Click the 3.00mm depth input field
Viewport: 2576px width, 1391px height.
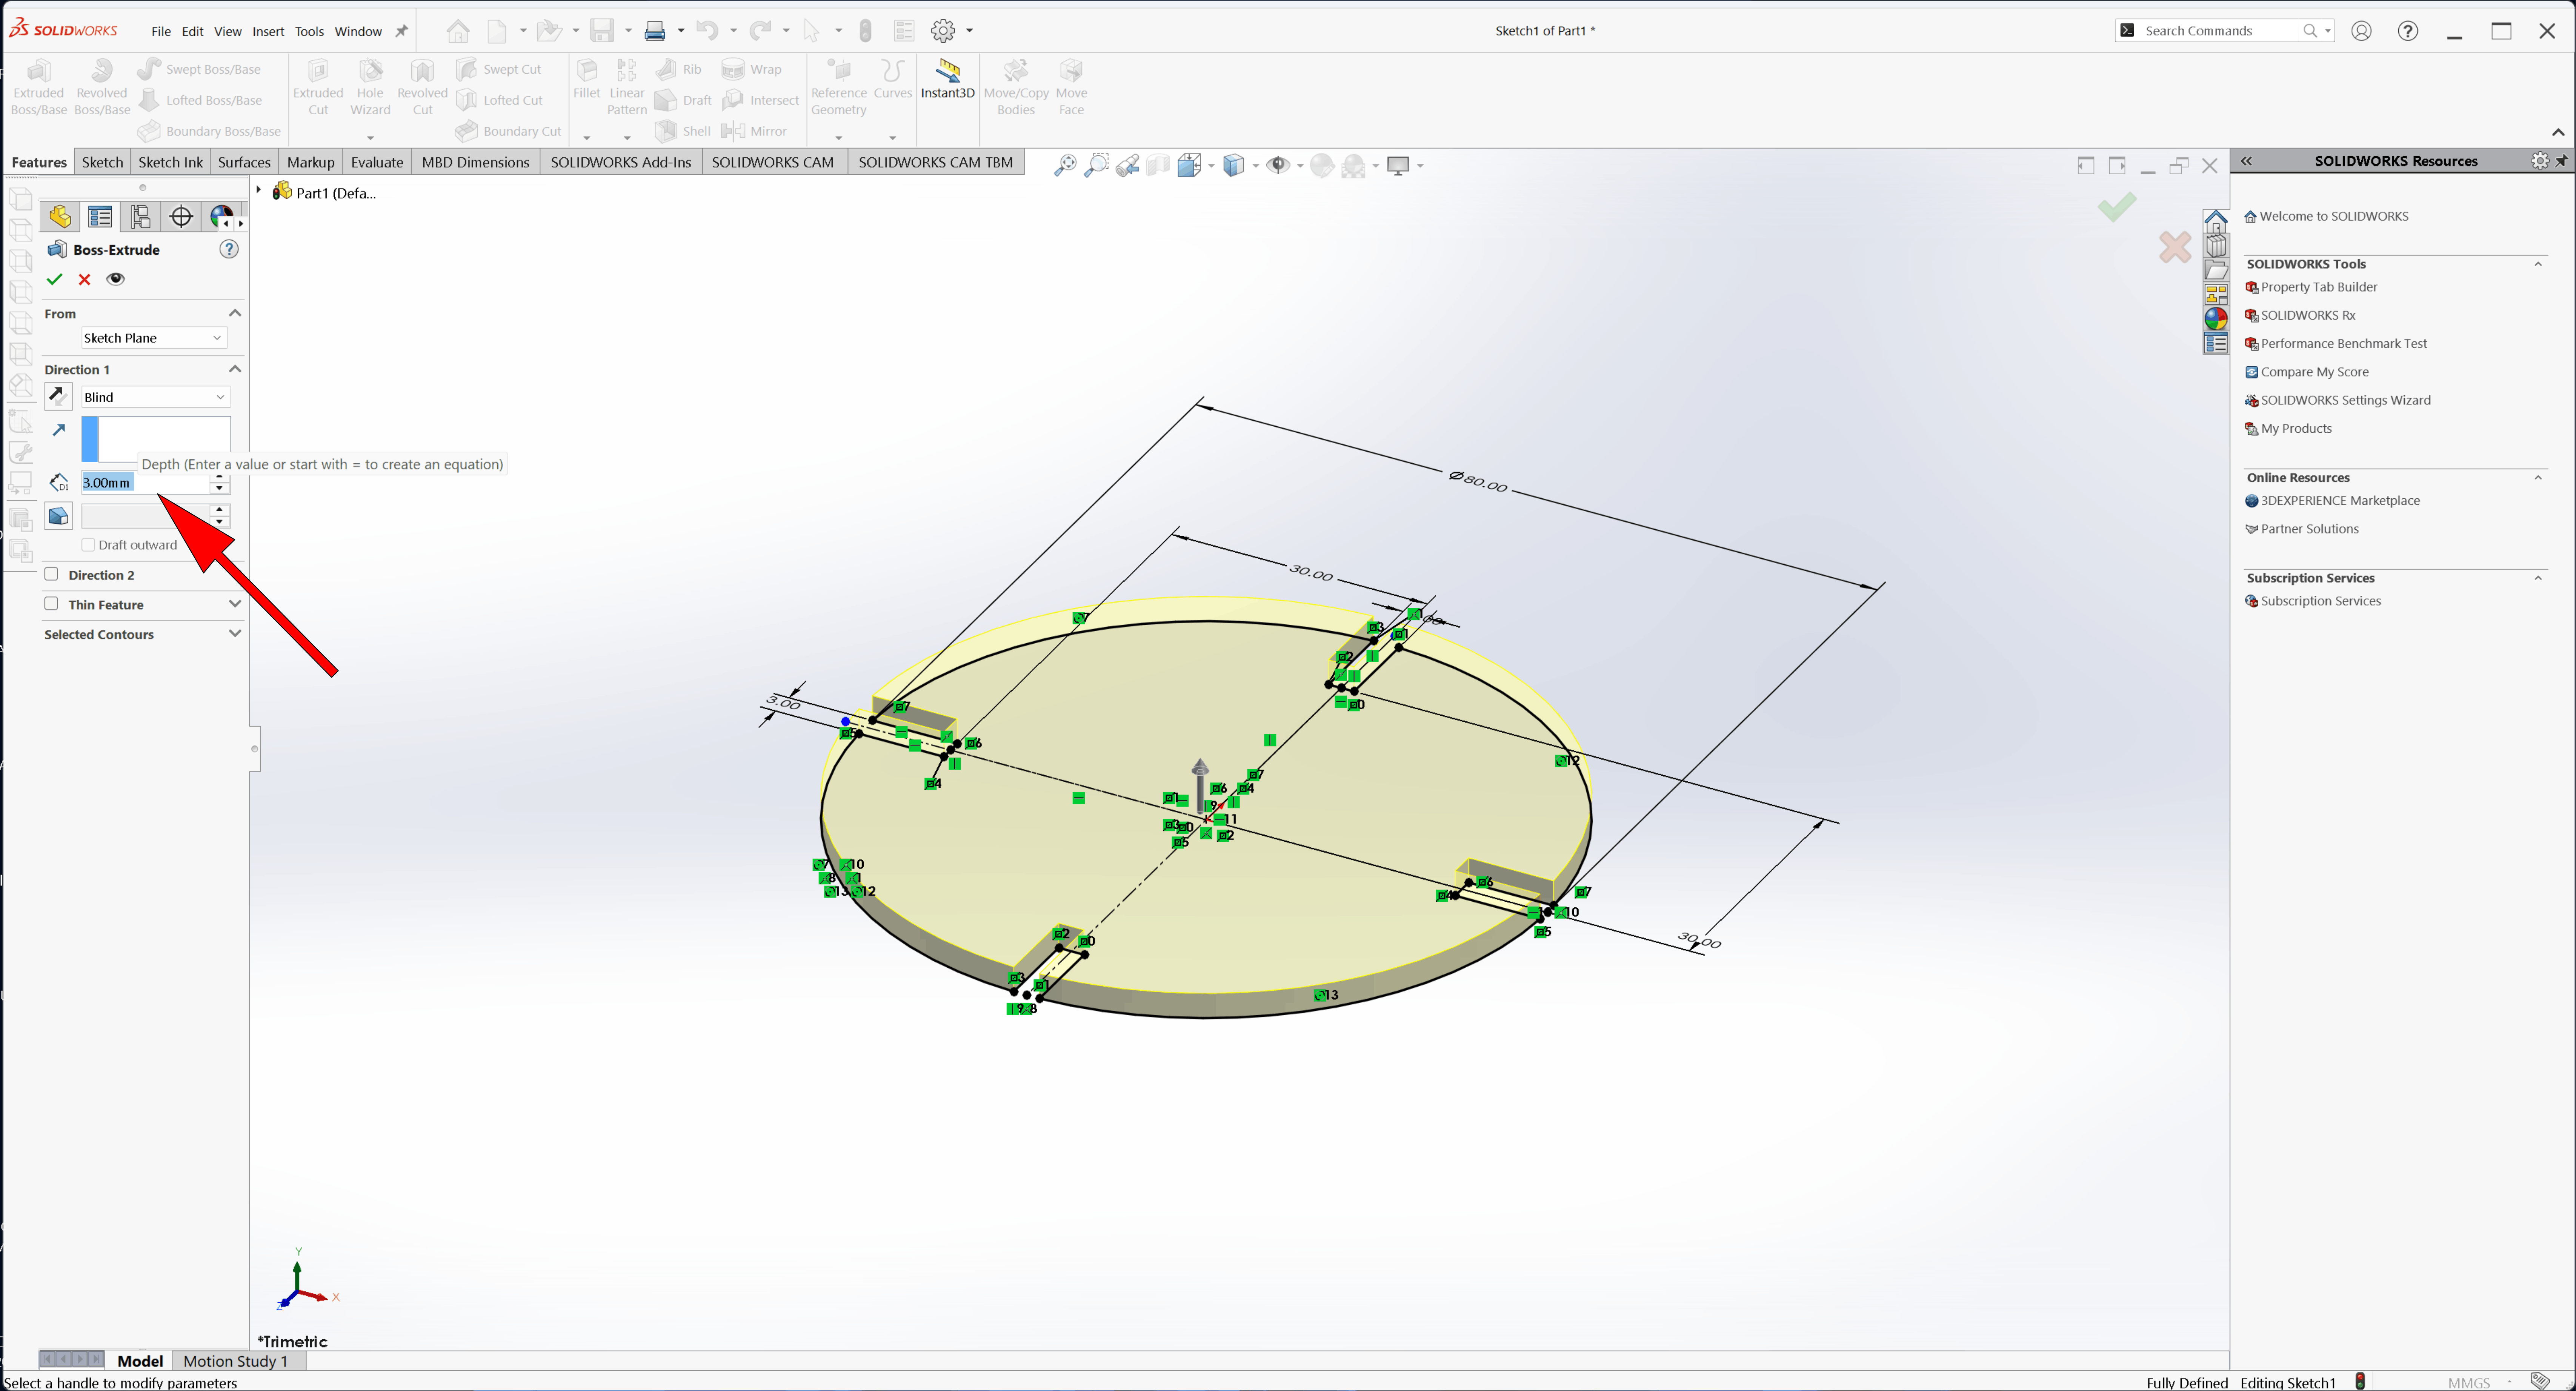[x=145, y=483]
